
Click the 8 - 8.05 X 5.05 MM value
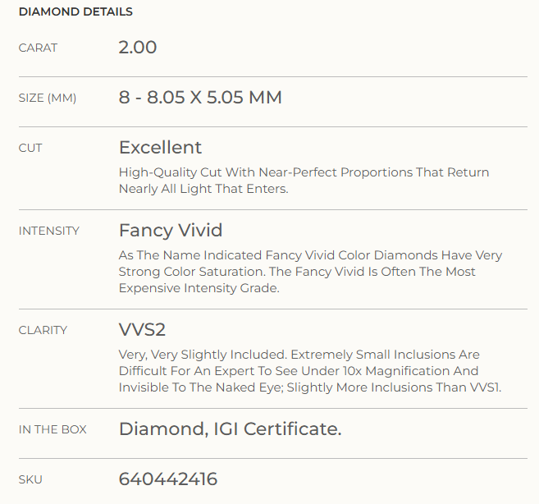[200, 97]
